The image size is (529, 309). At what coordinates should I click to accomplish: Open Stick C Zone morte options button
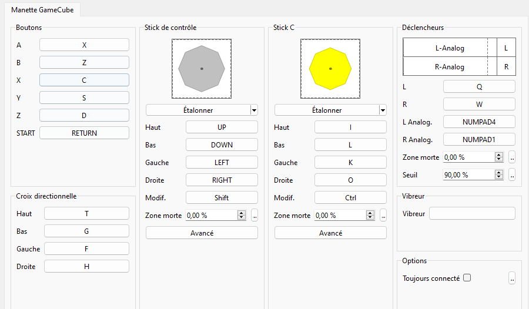click(383, 215)
